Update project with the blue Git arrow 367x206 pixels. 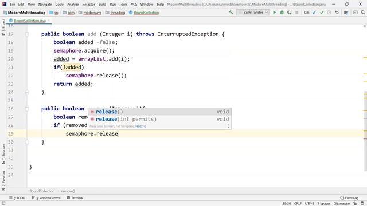(314, 13)
